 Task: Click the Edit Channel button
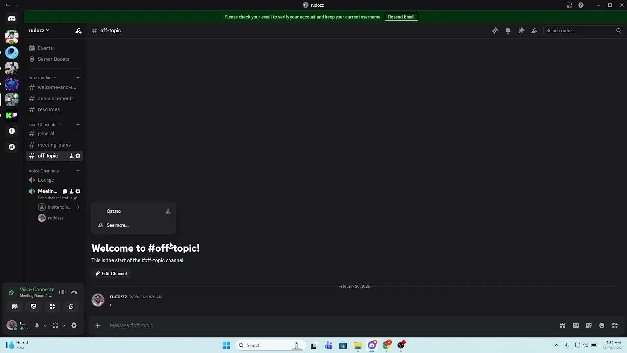click(111, 274)
